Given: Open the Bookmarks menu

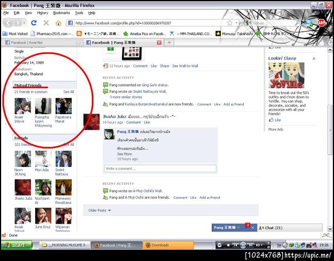Looking at the screenshot, I should point(61,13).
